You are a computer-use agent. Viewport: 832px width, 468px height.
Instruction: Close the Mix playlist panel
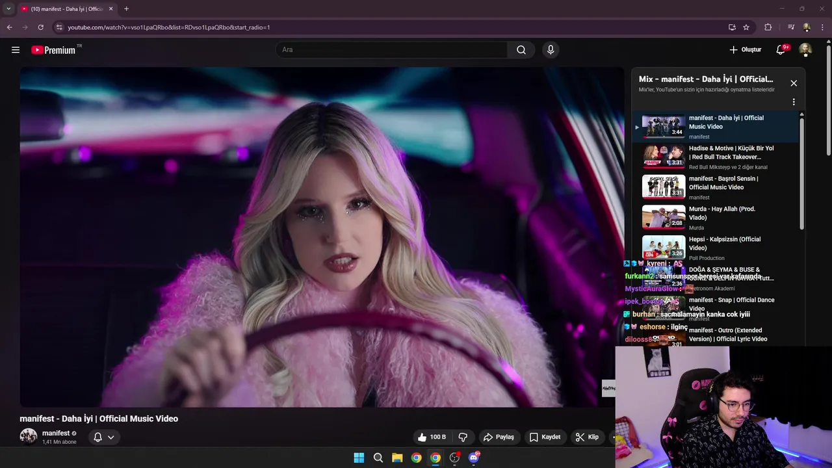tap(794, 83)
